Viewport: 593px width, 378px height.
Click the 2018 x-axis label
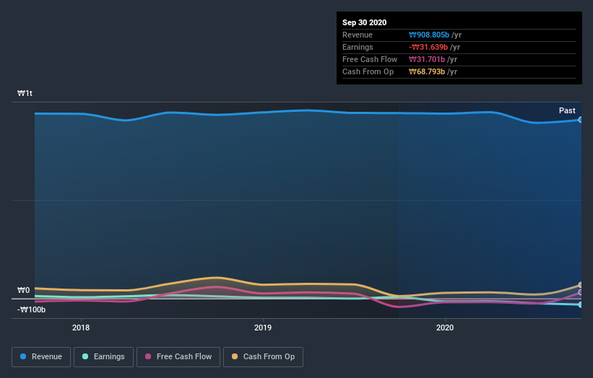pyautogui.click(x=81, y=328)
